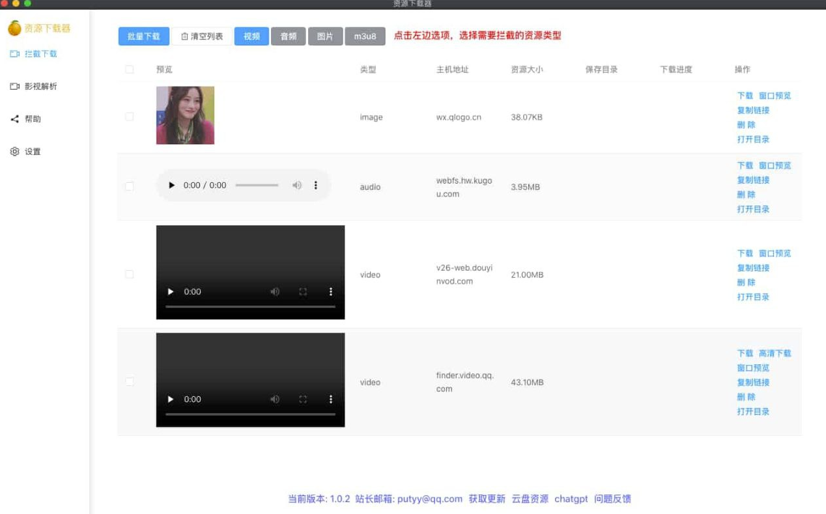Open three-dot menu on douyinvod video

pos(331,291)
